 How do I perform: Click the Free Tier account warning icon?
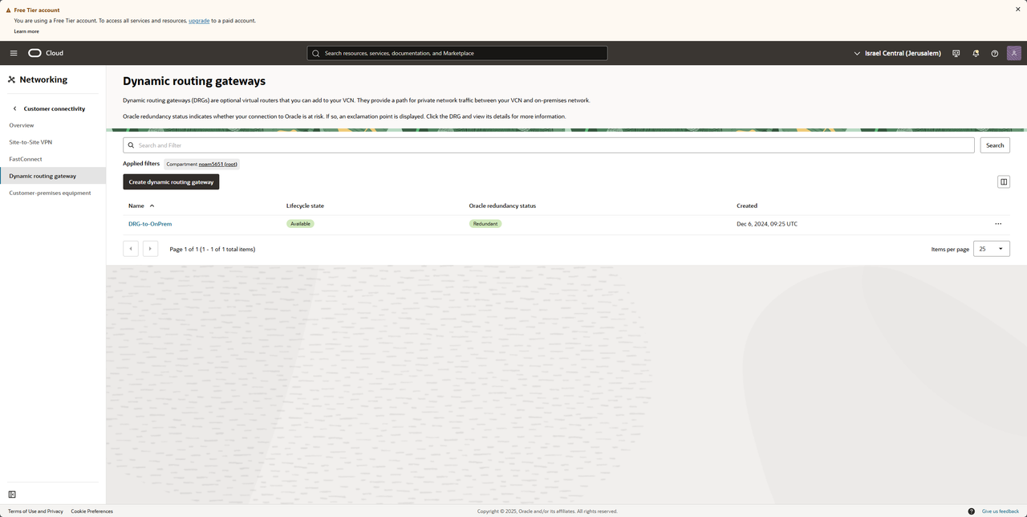pos(9,10)
